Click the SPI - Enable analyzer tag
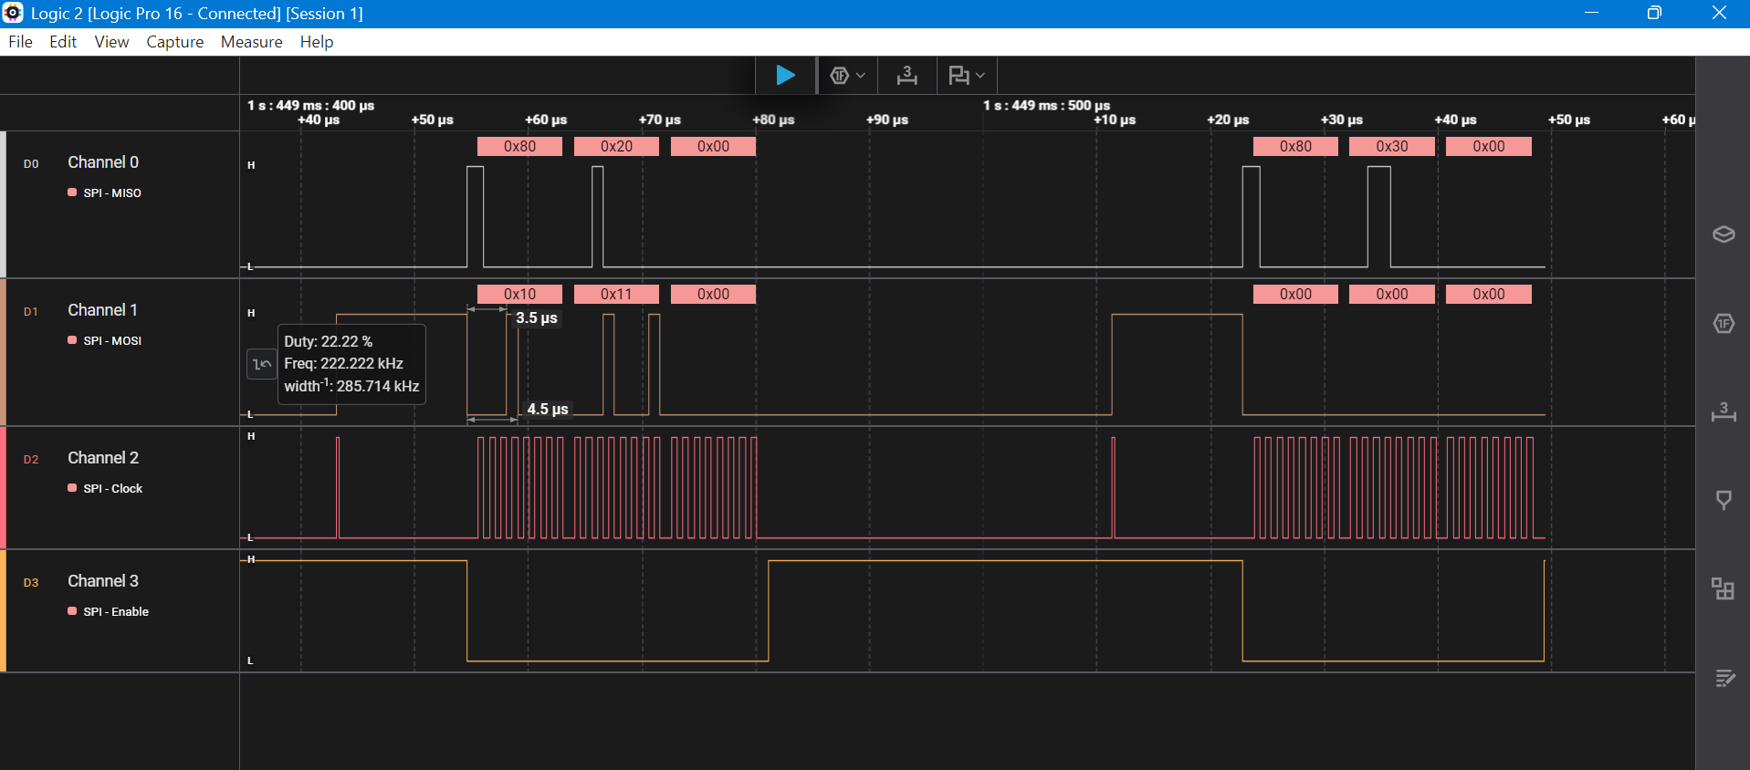The image size is (1750, 770). click(x=109, y=612)
